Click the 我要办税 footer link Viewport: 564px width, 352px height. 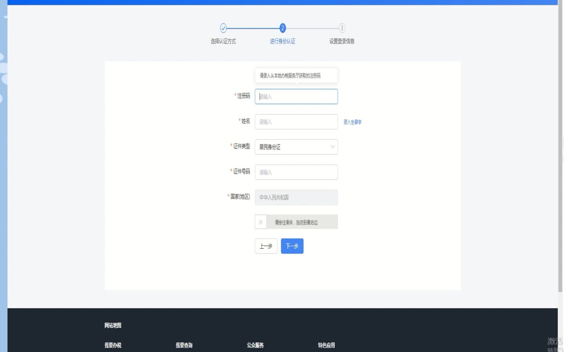tap(113, 345)
